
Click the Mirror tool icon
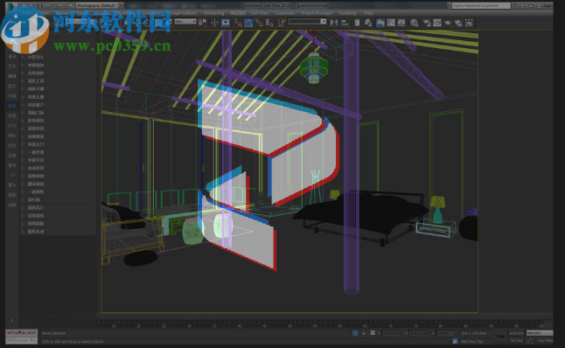tap(334, 23)
